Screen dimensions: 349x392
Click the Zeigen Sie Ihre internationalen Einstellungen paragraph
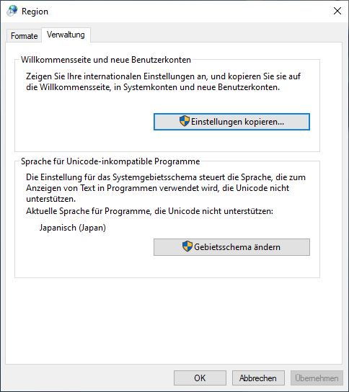click(164, 81)
